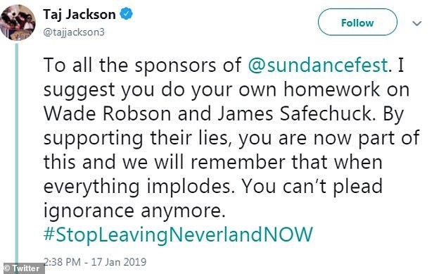Click the phrase 'supporting their lies'
The image size is (446, 274).
(x=136, y=138)
